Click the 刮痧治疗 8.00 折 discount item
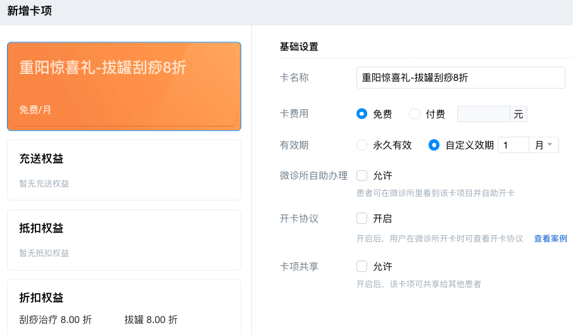The width and height of the screenshot is (573, 335). click(x=56, y=320)
